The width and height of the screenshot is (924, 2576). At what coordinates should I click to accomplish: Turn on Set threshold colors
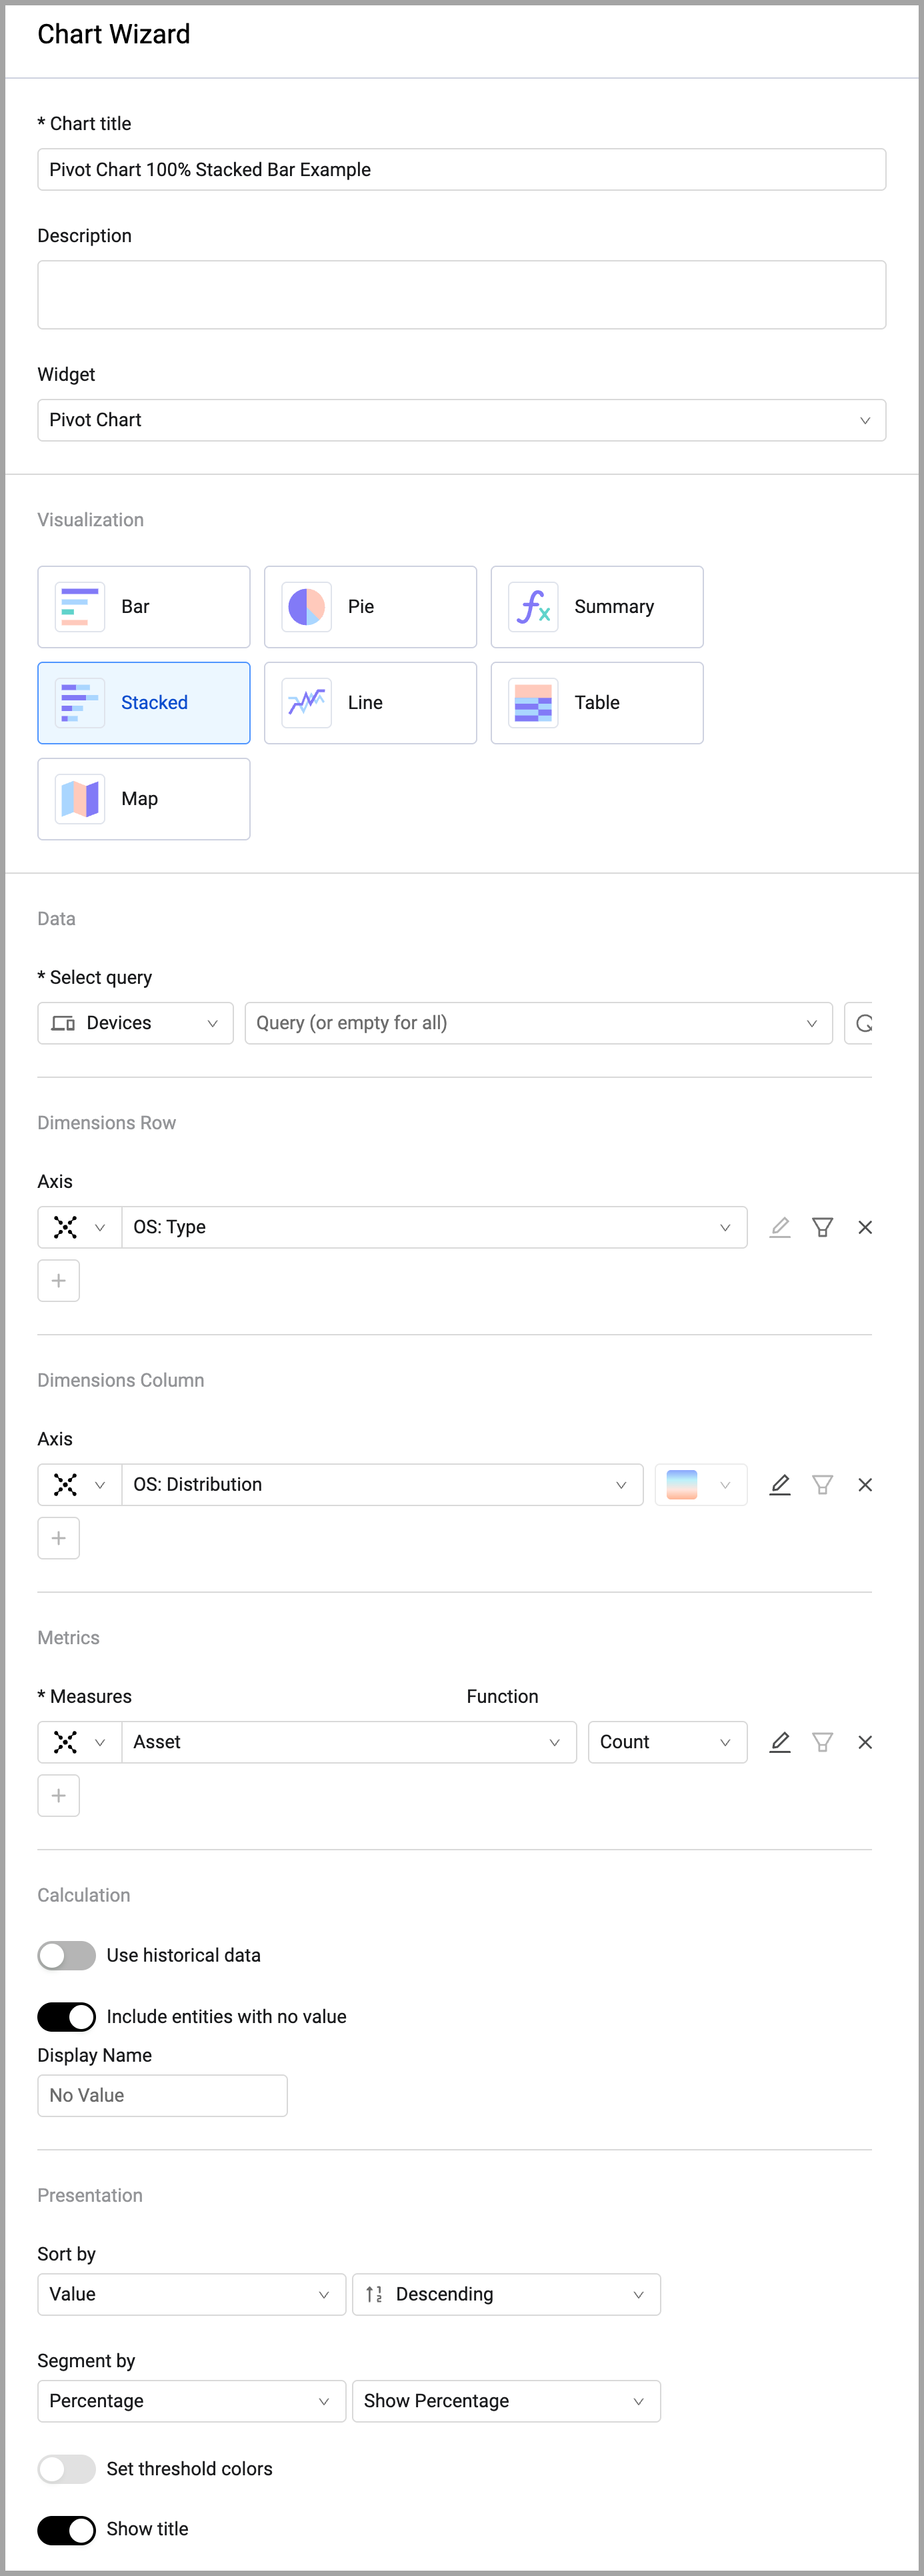click(x=66, y=2469)
